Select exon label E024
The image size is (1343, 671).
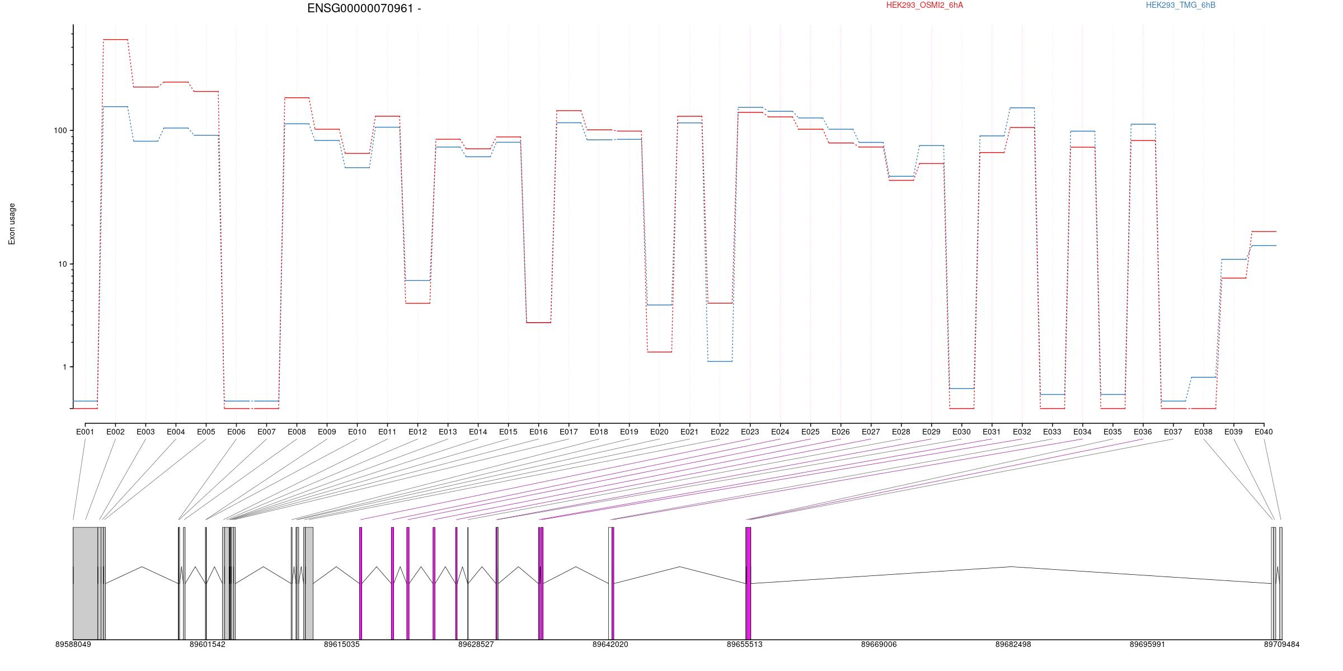(x=780, y=432)
